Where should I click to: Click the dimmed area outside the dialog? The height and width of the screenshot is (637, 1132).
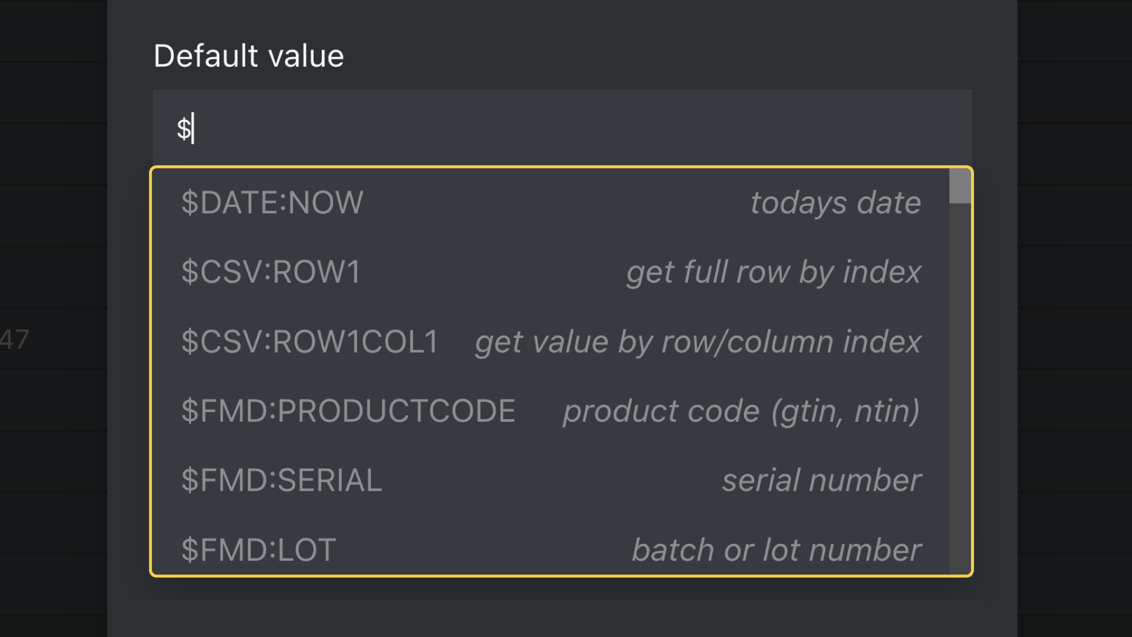tap(53, 318)
